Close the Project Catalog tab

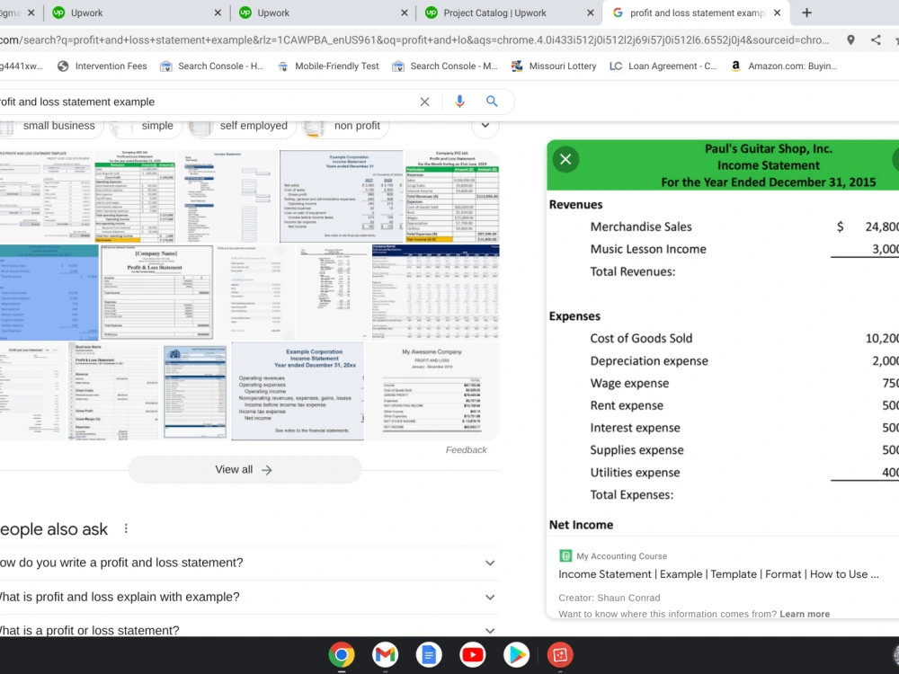[x=591, y=13]
